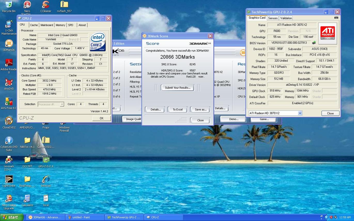Open the Validation tab in GPU-Z
This screenshot has height=221, width=354.
coord(286,18)
